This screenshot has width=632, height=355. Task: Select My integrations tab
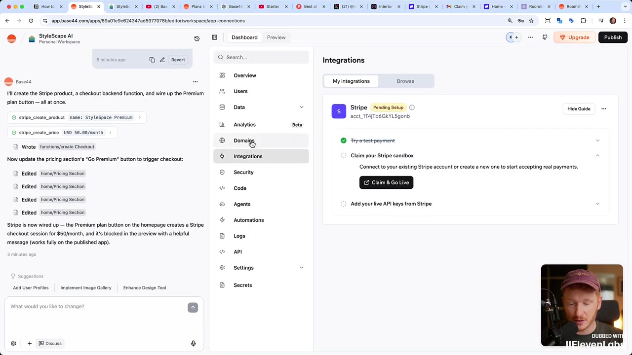click(x=351, y=81)
